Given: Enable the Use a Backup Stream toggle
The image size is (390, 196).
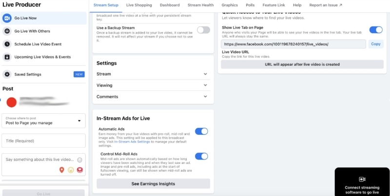Looking at the screenshot, I should click(203, 30).
